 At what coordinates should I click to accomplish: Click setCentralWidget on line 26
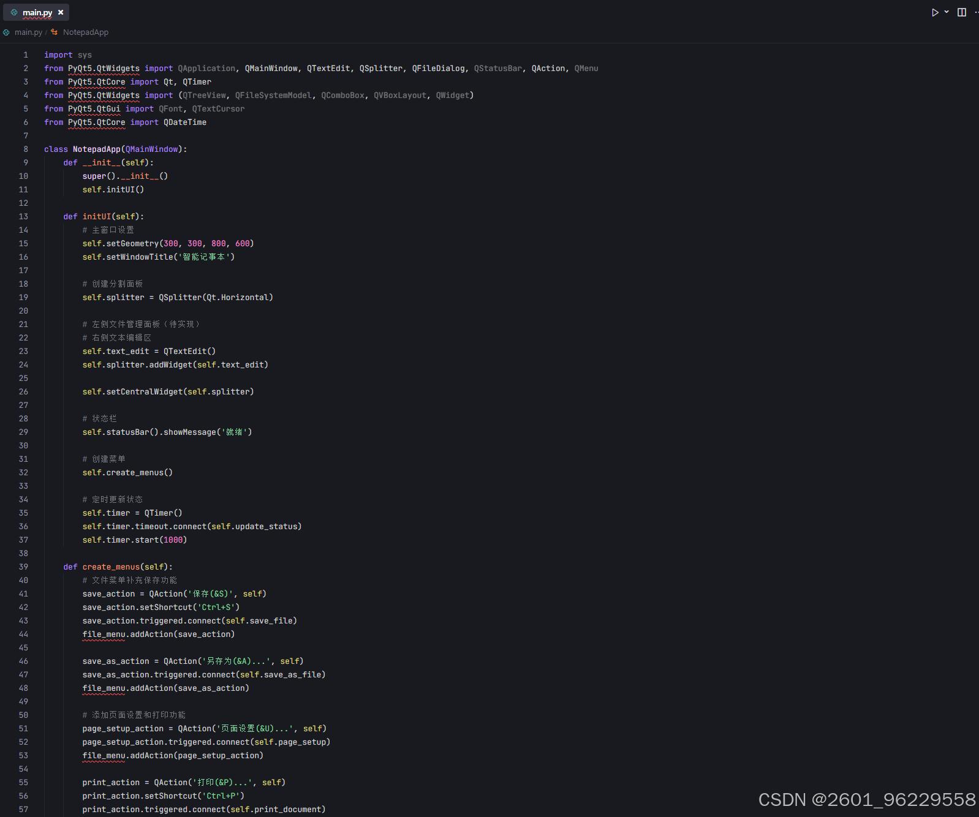[x=145, y=392]
